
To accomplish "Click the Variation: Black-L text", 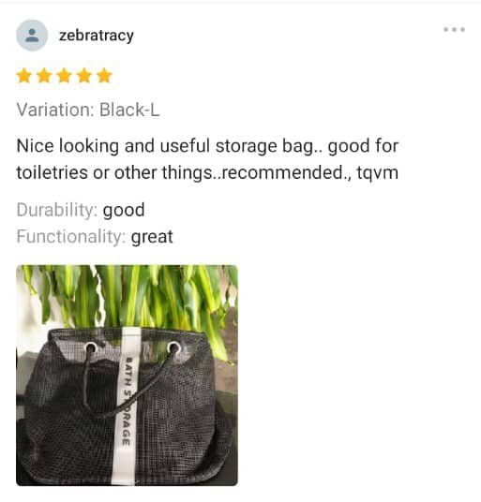I will tap(88, 110).
